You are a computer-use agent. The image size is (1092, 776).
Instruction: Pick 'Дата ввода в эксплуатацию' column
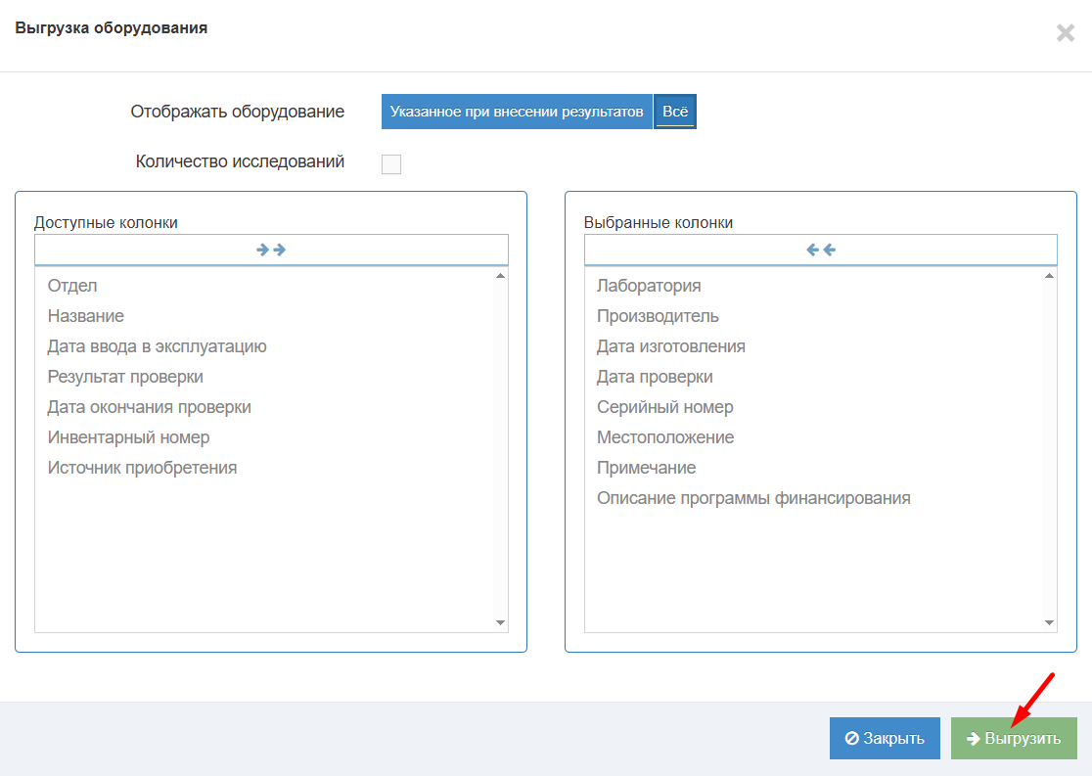[158, 346]
